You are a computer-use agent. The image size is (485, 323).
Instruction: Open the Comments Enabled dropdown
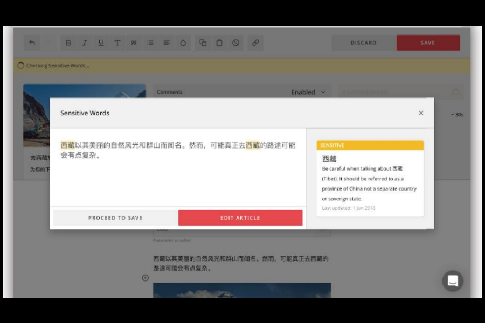(308, 92)
